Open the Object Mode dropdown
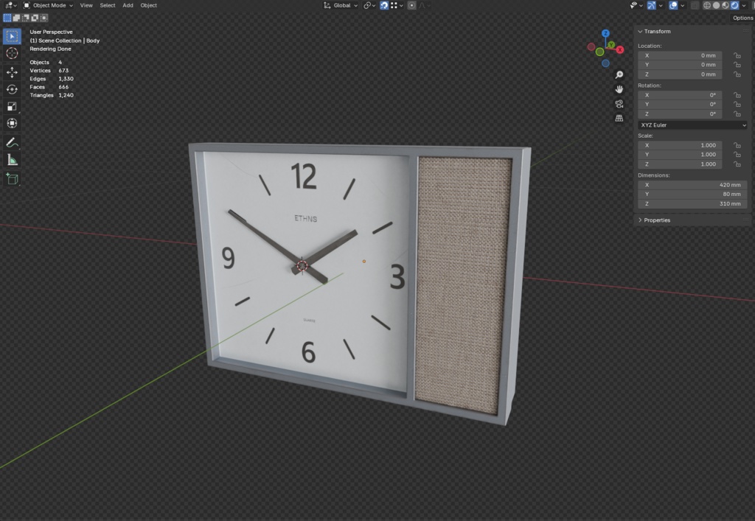 [x=48, y=5]
